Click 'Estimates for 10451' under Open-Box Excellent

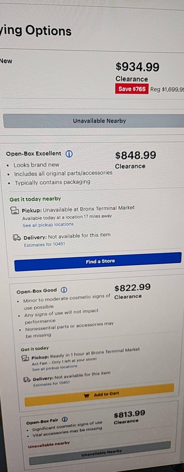(x=45, y=245)
